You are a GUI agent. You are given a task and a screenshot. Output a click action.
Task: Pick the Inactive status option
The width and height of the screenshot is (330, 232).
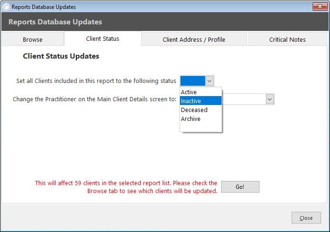tap(201, 101)
